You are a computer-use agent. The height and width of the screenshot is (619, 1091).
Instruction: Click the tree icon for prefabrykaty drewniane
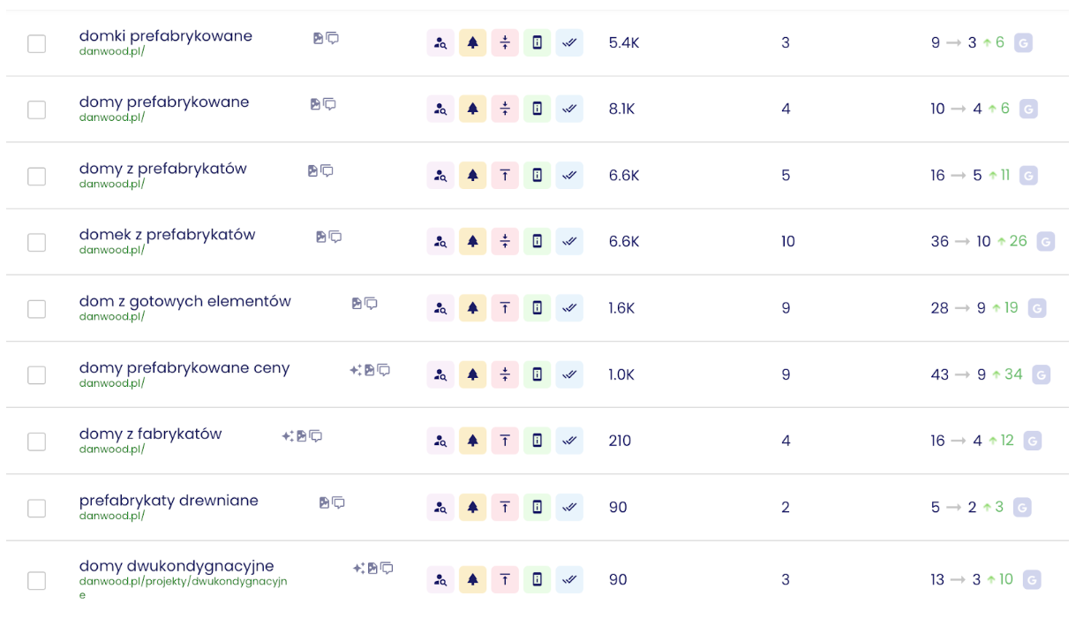click(472, 508)
